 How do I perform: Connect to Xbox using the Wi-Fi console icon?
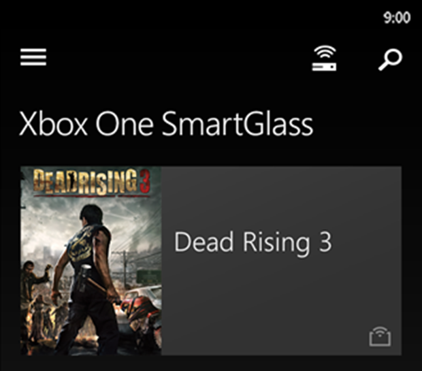click(x=324, y=58)
